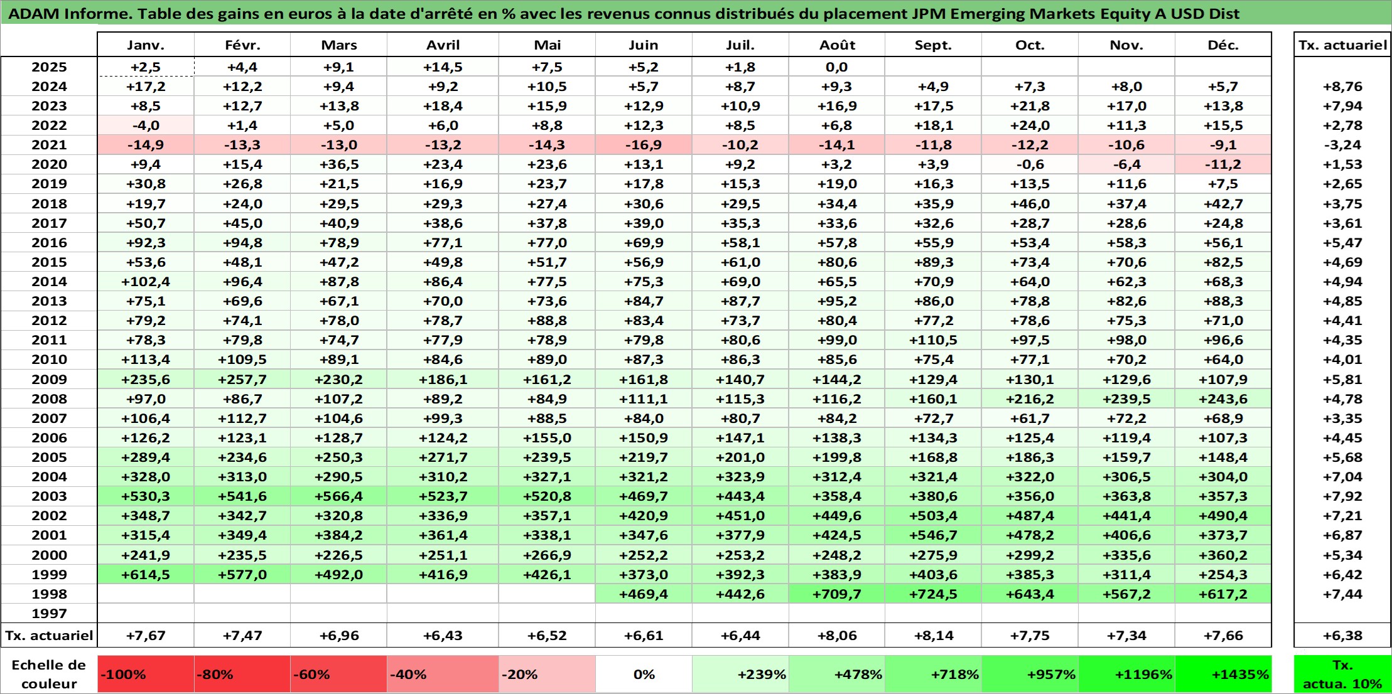Select the +155,0 cell in Mai 2006
The height and width of the screenshot is (694, 1392).
click(x=547, y=438)
